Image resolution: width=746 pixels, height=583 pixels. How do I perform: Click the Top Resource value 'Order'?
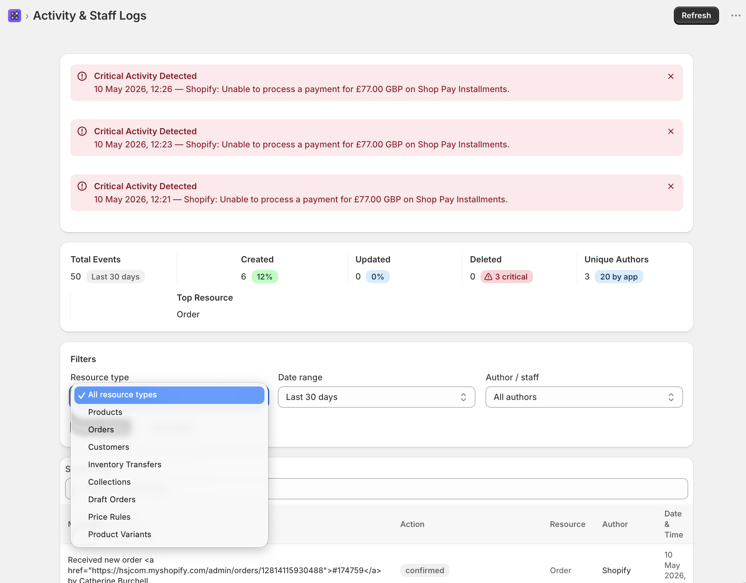click(x=188, y=314)
